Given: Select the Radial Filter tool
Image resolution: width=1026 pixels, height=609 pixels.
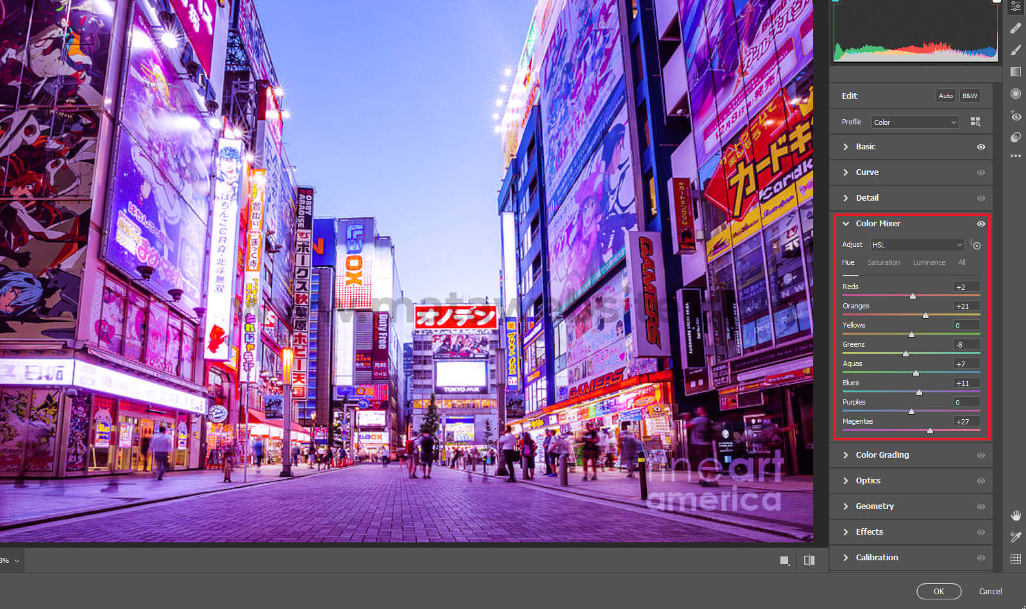Looking at the screenshot, I should point(1015,94).
